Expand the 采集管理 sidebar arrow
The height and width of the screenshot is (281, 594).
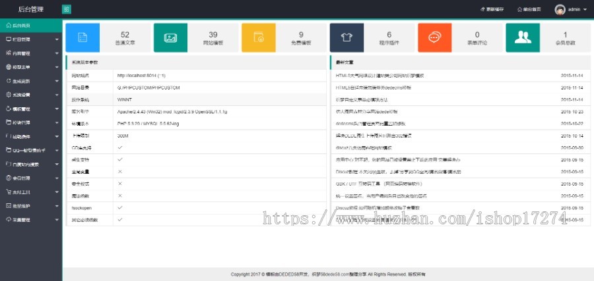(x=57, y=219)
